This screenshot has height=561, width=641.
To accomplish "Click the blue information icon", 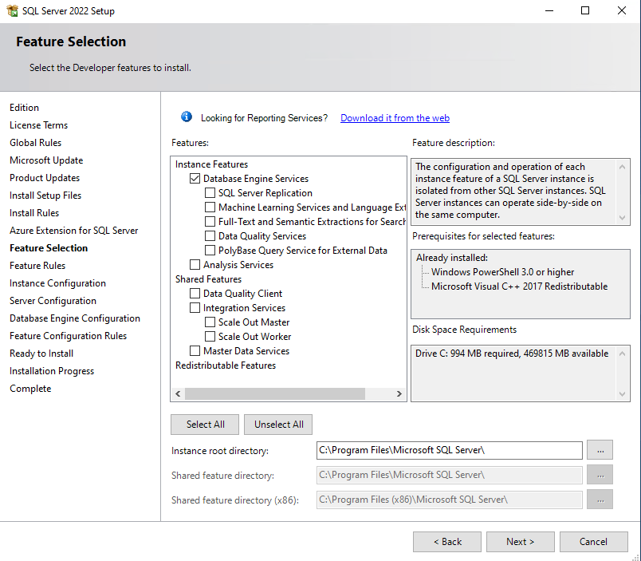I will (x=187, y=117).
